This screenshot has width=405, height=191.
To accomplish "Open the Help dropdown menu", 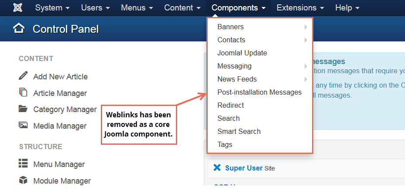I will pyautogui.click(x=347, y=8).
